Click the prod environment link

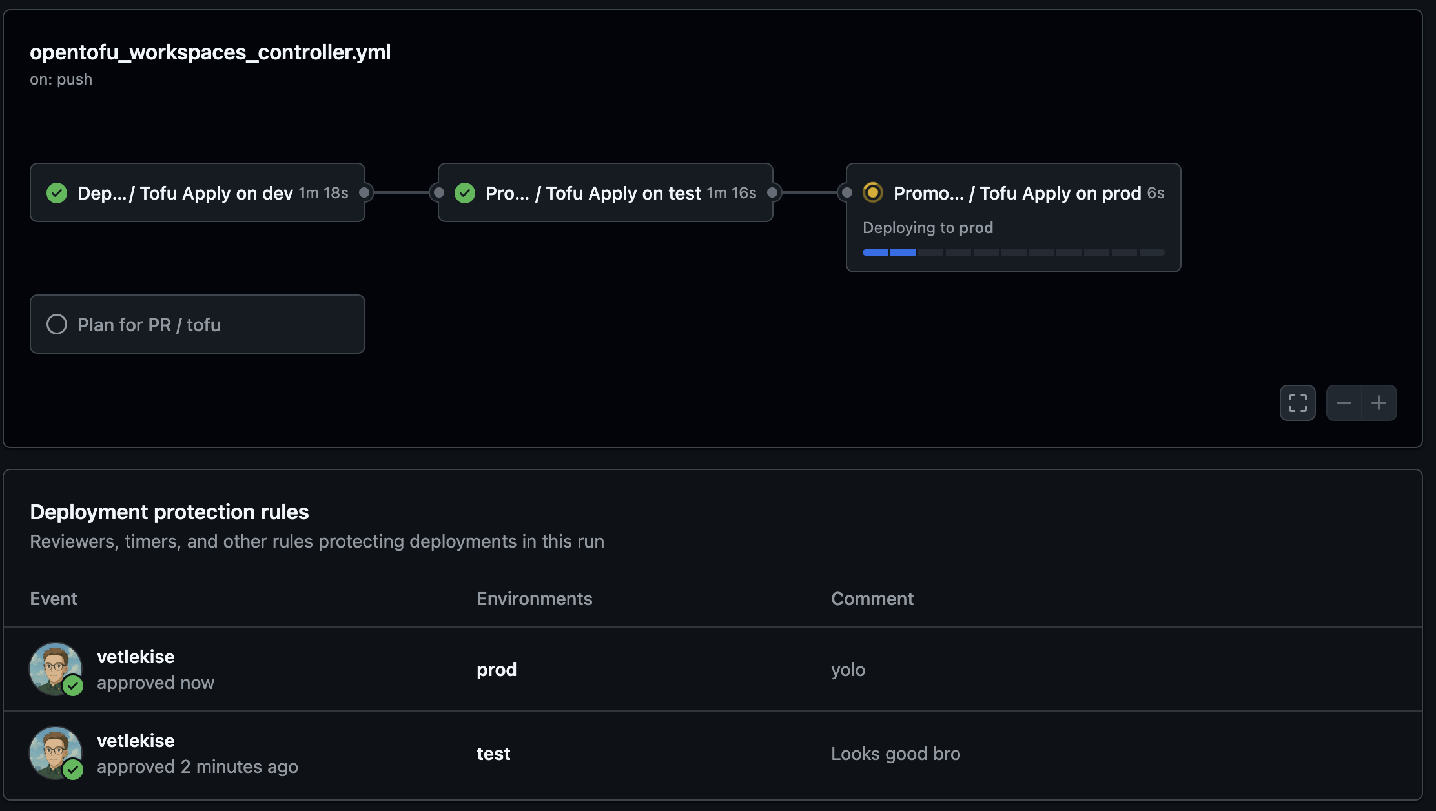pyautogui.click(x=496, y=670)
